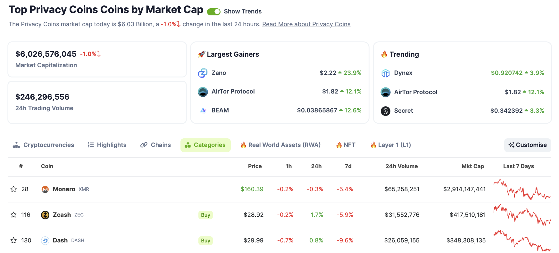This screenshot has width=559, height=253.
Task: Select the Categories tab
Action: pyautogui.click(x=205, y=145)
